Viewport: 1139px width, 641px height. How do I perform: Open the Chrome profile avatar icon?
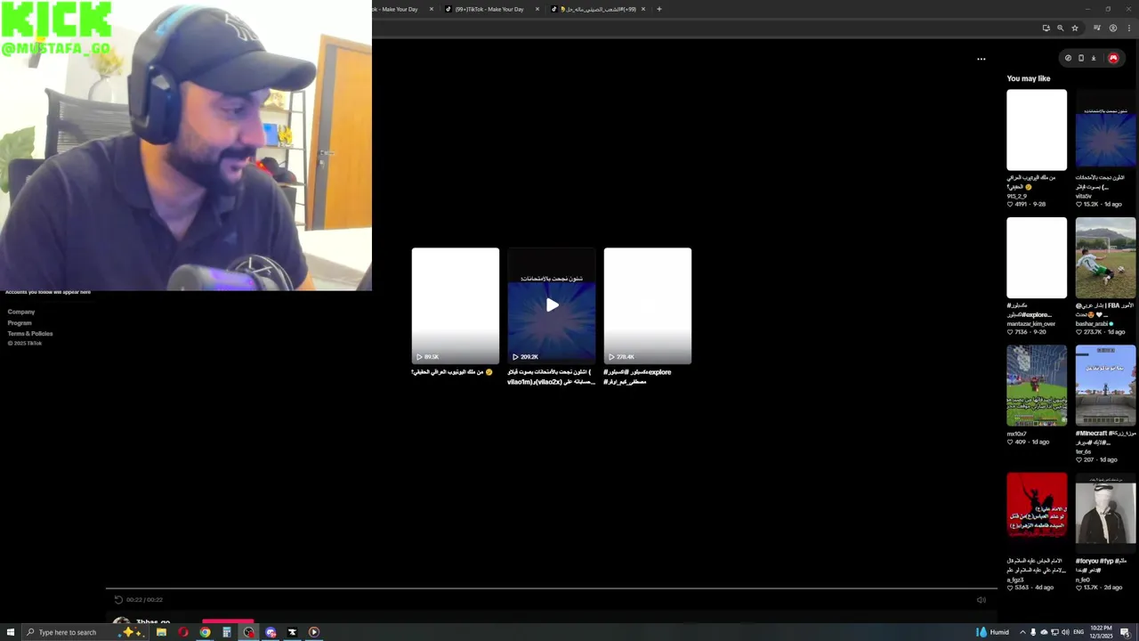point(1112,28)
